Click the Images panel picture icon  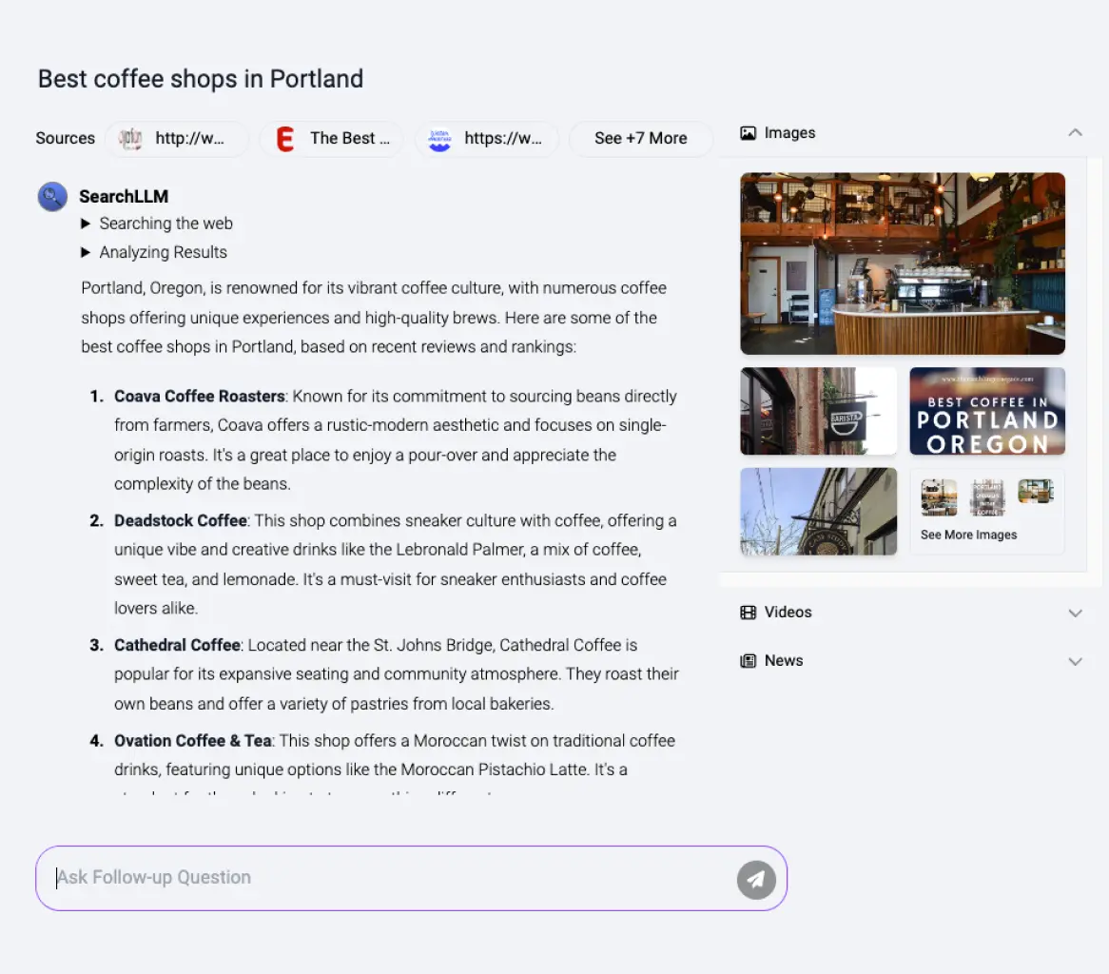click(749, 133)
